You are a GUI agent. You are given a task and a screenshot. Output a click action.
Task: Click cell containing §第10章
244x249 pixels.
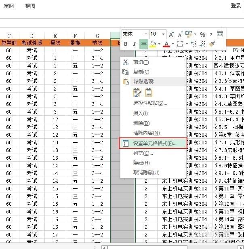228,189
